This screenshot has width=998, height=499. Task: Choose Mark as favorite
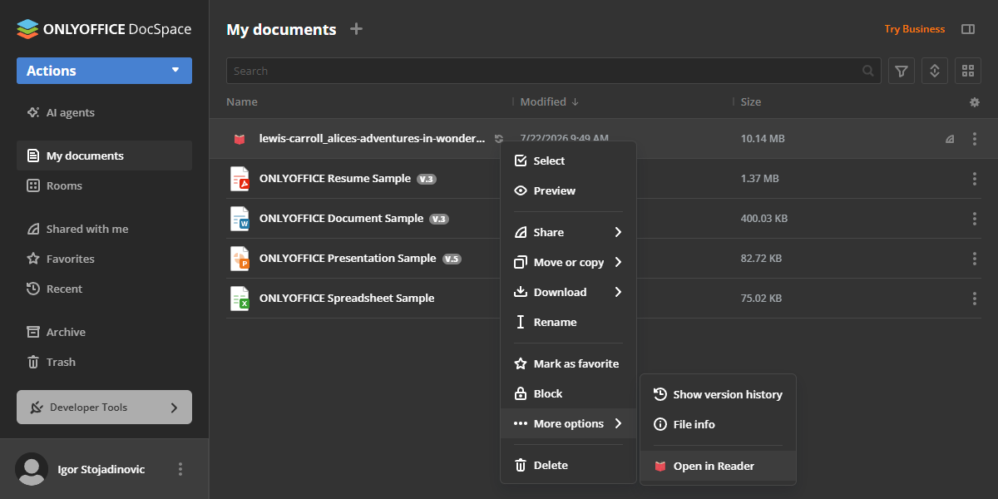coord(568,363)
